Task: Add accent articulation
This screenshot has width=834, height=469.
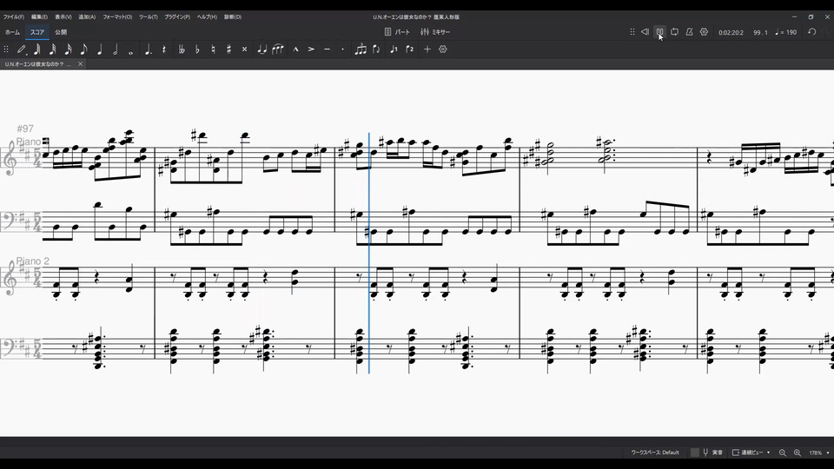Action: [x=311, y=50]
